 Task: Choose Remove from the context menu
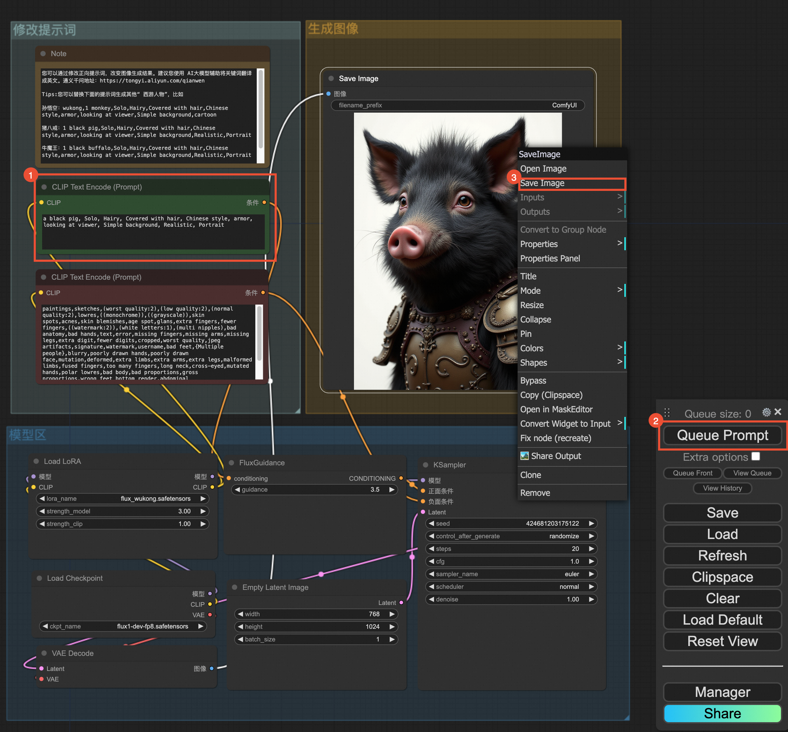pyautogui.click(x=572, y=493)
